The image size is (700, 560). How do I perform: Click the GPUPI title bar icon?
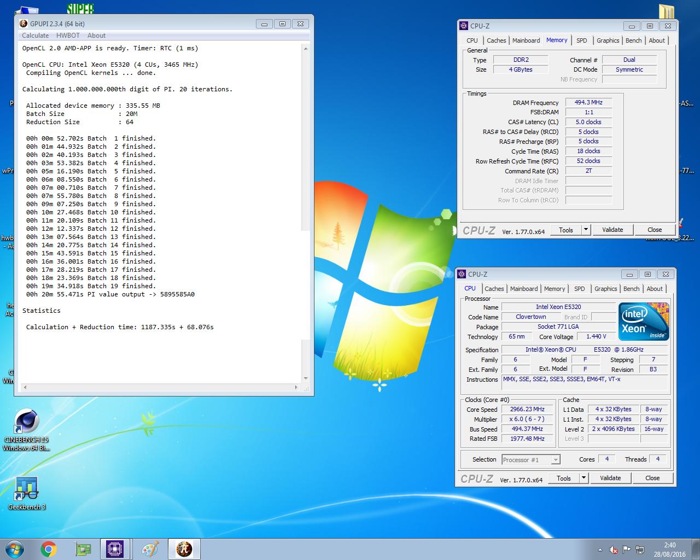[23, 24]
